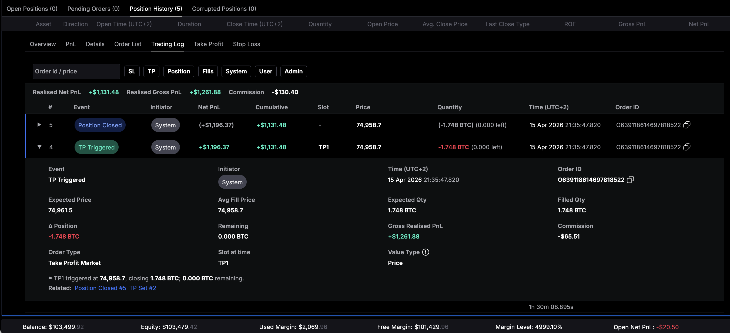This screenshot has width=730, height=333.
Task: Open the Corrupted Positions (0) tab
Action: [224, 9]
